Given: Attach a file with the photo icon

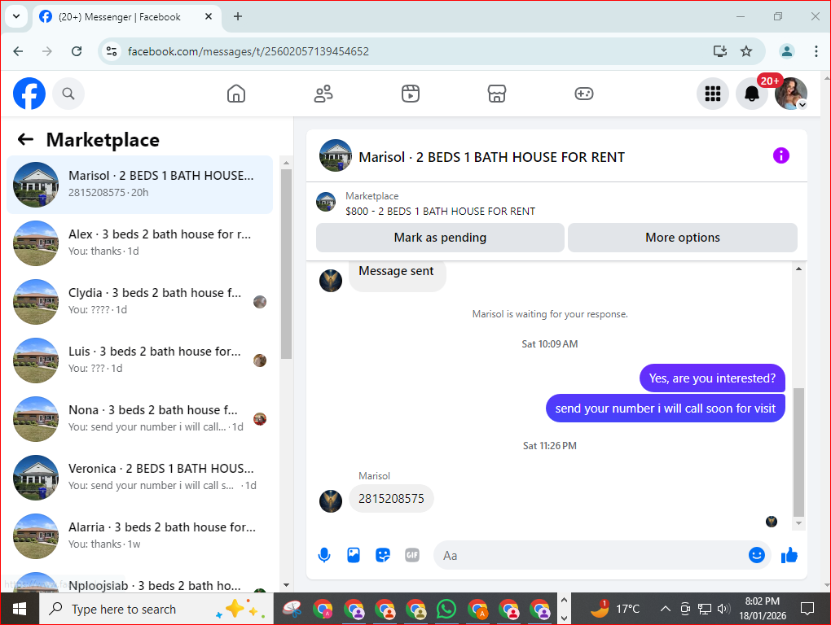Looking at the screenshot, I should (x=354, y=555).
